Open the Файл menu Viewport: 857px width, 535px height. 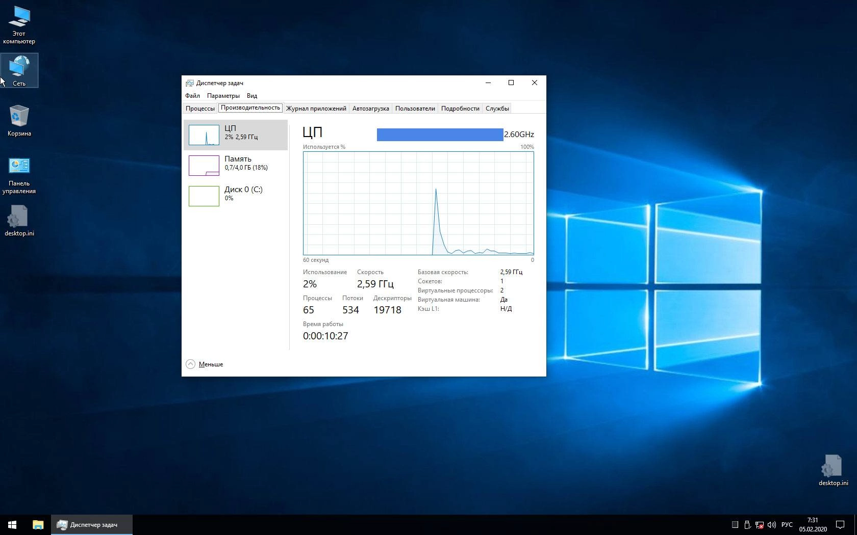192,96
